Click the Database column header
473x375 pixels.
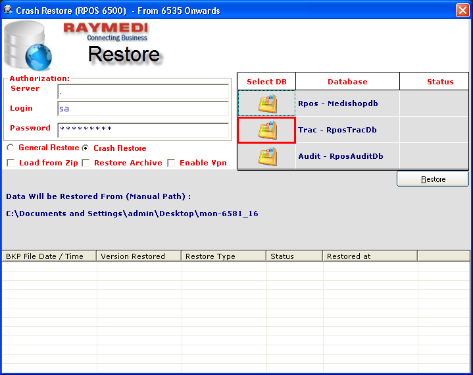347,82
